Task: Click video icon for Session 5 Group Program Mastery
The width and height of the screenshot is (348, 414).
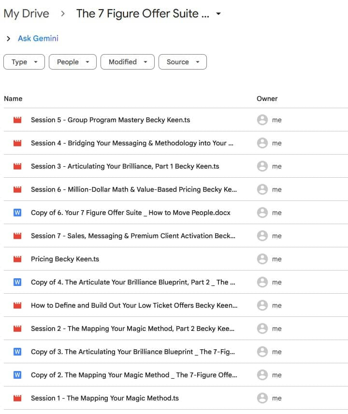Action: click(x=17, y=120)
